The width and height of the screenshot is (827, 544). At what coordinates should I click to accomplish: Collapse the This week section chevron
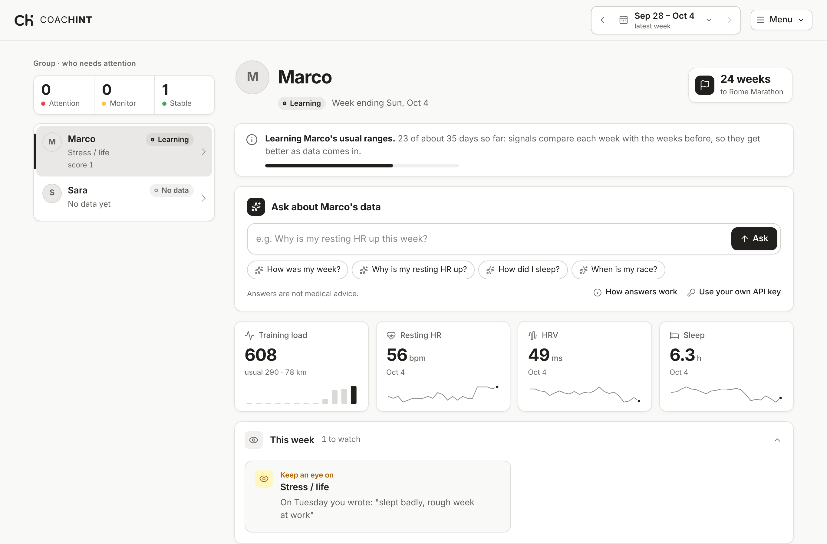[x=777, y=440]
